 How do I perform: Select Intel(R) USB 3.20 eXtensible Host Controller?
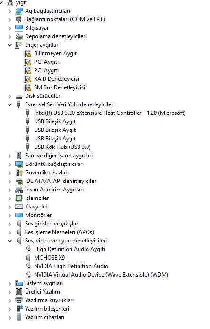point(110,113)
